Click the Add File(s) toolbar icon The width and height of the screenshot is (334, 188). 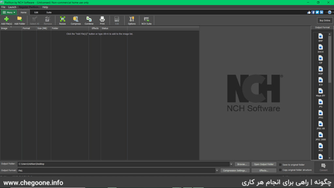click(x=7, y=21)
